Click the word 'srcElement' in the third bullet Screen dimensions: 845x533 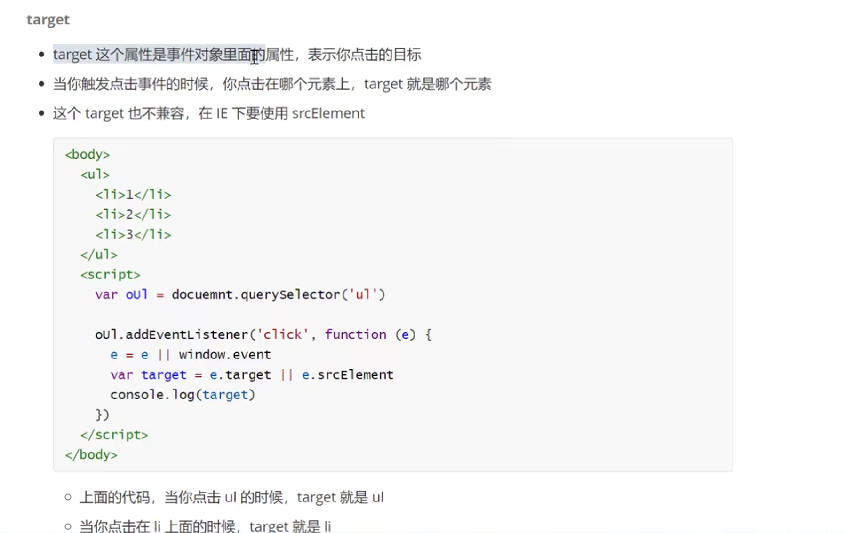328,113
